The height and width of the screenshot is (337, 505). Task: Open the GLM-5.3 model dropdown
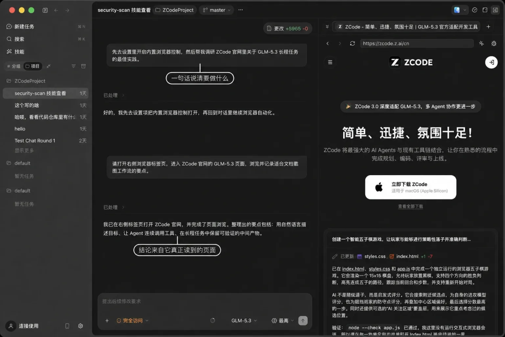(x=244, y=321)
